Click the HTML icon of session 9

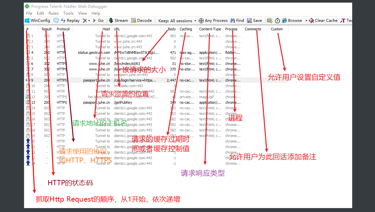click(28, 80)
